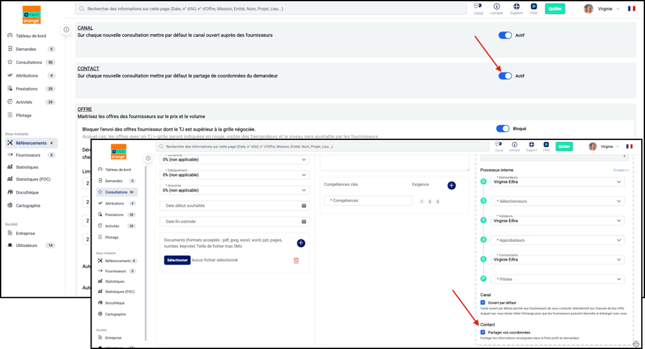Toggle the OFFRE Bloqué switch
The width and height of the screenshot is (645, 349).
[x=502, y=129]
